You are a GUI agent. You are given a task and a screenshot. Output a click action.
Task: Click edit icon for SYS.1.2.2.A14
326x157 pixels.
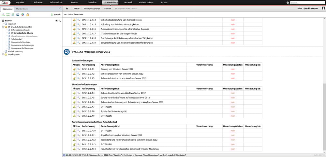(x=74, y=149)
